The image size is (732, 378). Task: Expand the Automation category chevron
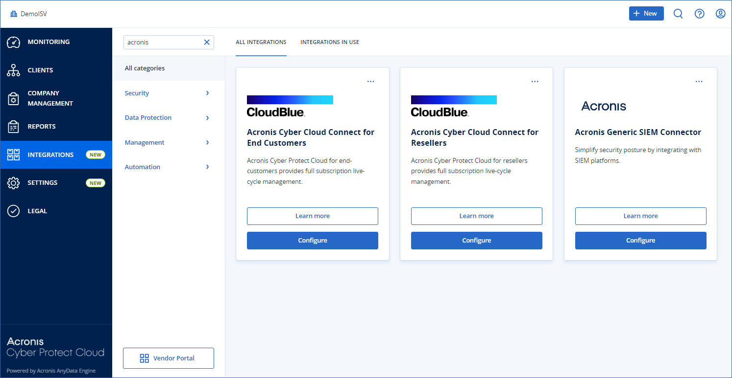pos(208,167)
